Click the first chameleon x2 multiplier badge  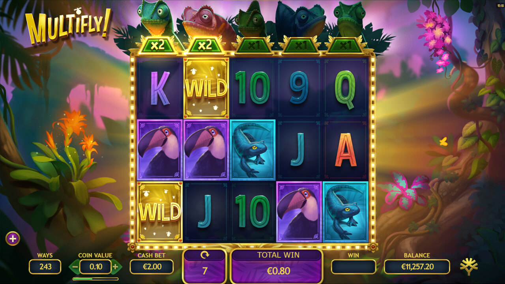(x=158, y=45)
